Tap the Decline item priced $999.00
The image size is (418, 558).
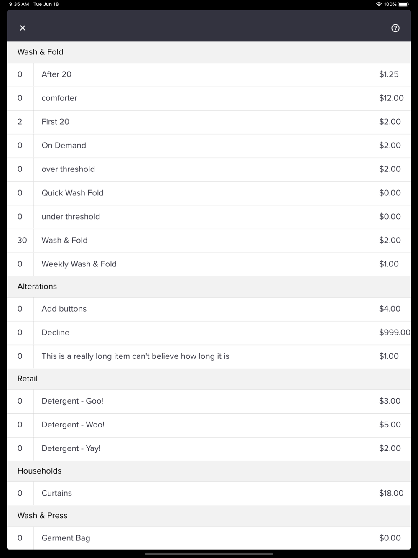(209, 333)
